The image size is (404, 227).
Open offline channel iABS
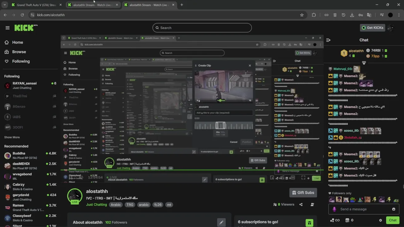pos(30,117)
